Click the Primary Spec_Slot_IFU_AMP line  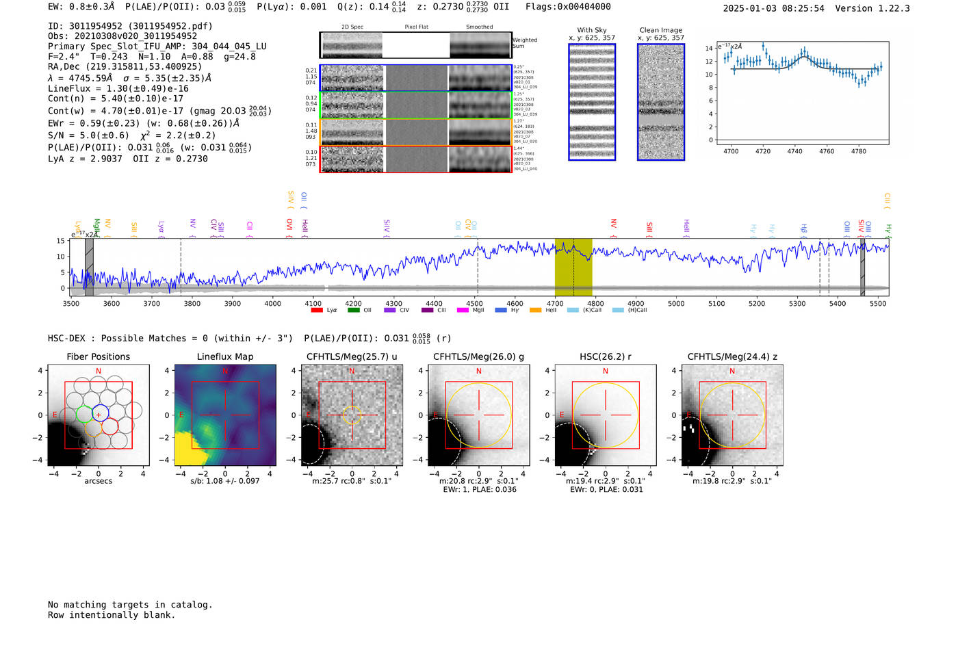tap(157, 47)
